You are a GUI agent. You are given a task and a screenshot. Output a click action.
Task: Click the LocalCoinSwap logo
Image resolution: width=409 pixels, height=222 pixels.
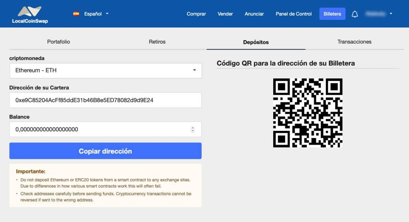(x=30, y=15)
